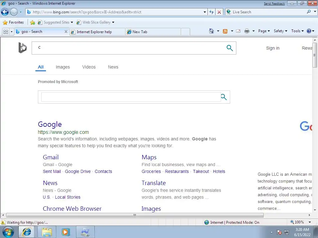Open a blank new tab button
Screen dimensions: 318x238
185,32
